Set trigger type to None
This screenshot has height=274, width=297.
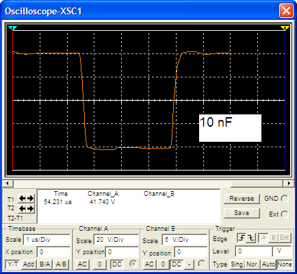[285, 264]
